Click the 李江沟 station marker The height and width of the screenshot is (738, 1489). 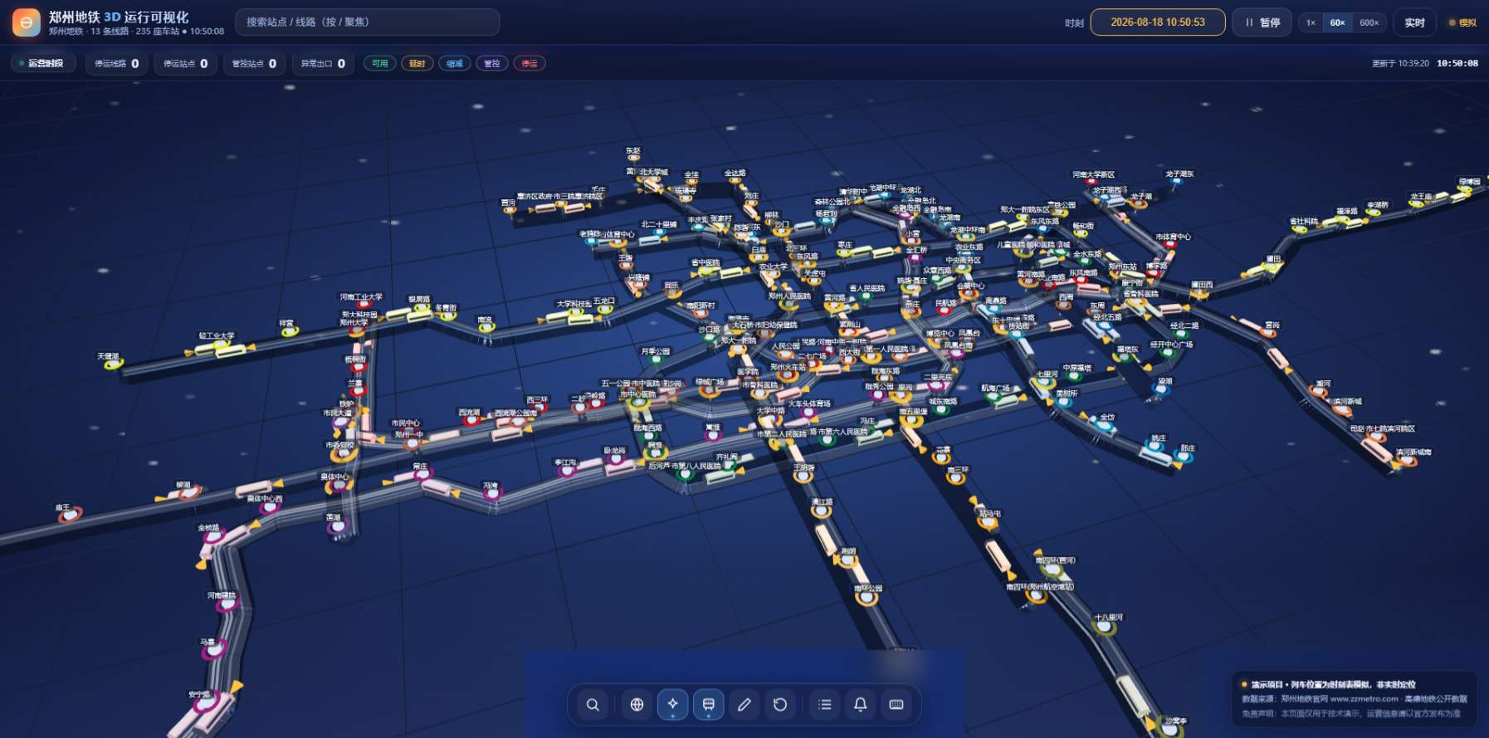pos(567,472)
